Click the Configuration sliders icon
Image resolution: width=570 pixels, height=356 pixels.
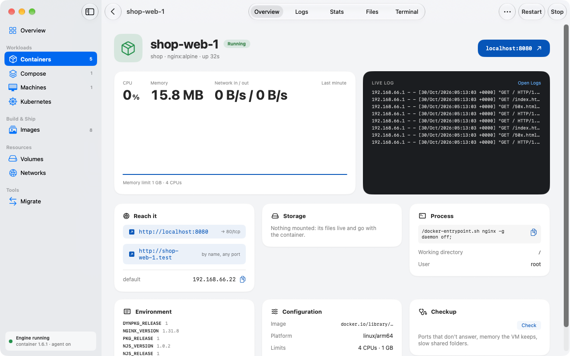click(x=275, y=312)
